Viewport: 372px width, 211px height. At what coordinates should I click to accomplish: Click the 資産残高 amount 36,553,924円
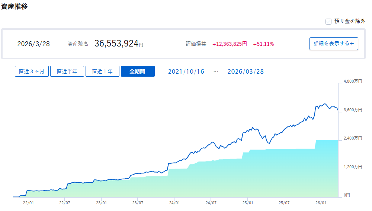click(118, 44)
